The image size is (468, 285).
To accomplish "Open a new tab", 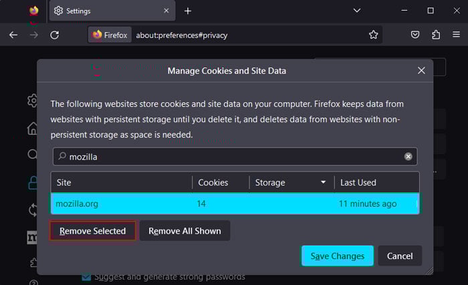I will coord(188,11).
